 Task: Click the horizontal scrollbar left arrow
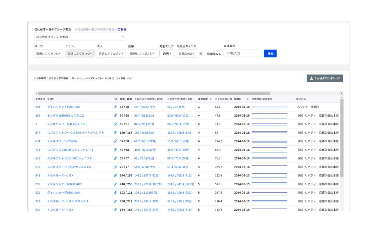[x=36, y=93]
